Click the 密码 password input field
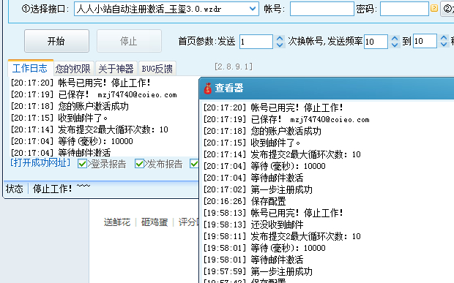 tap(404, 9)
